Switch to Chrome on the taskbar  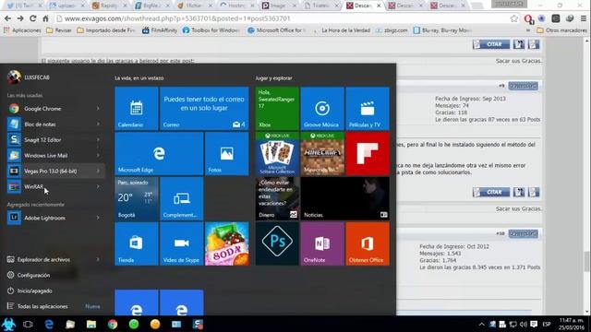coord(113,324)
